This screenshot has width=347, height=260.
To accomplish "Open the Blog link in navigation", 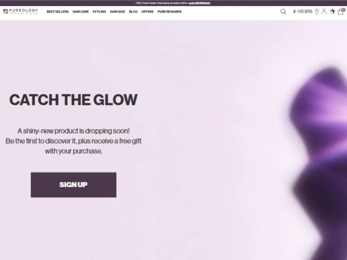I will (133, 12).
